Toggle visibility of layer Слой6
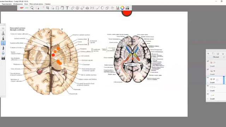Viewport: 226px width, 127px height. (208, 94)
